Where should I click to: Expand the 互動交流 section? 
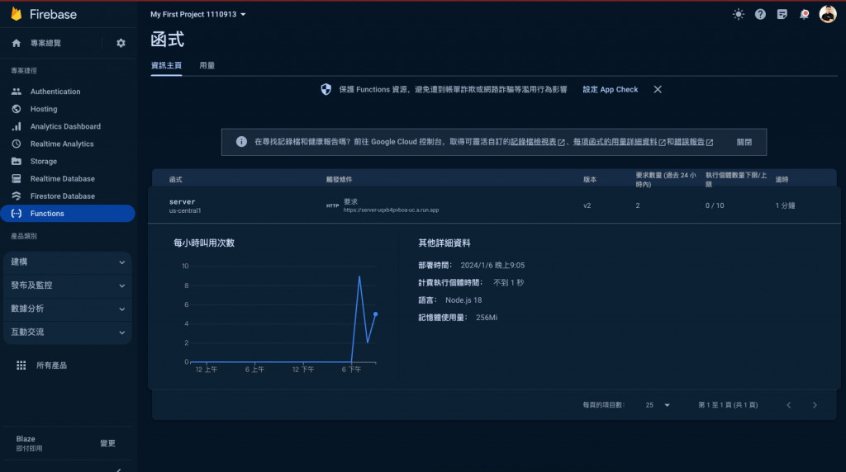68,333
